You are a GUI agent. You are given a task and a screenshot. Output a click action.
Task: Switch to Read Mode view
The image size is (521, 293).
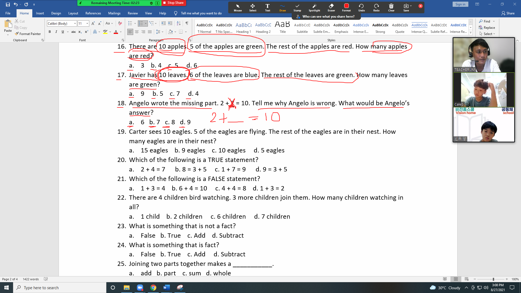click(x=445, y=279)
